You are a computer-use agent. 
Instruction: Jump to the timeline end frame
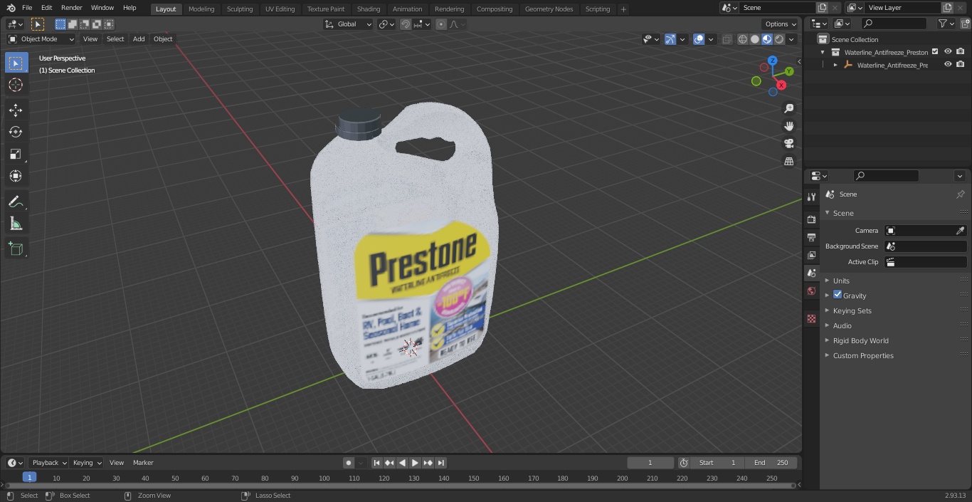tap(441, 463)
